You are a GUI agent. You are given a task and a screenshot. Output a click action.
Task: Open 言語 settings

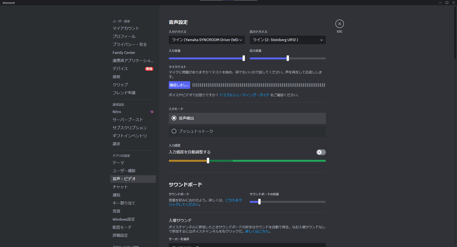[x=133, y=211]
